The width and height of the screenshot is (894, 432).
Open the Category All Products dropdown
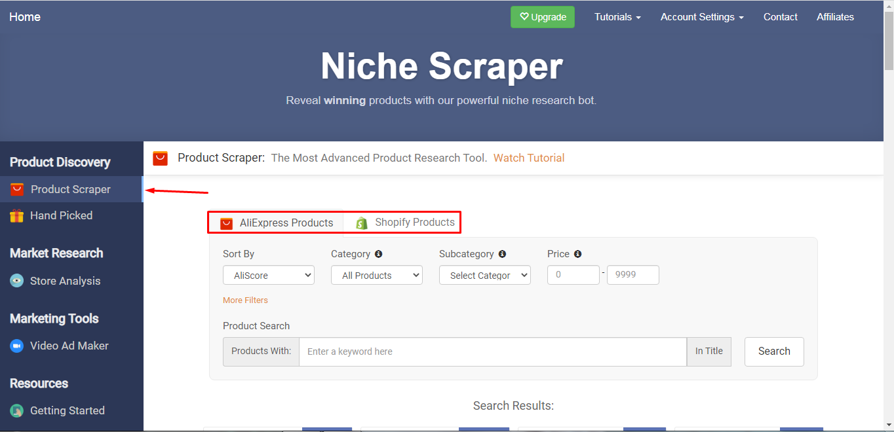(x=377, y=276)
